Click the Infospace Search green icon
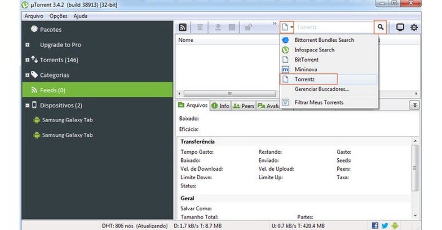 pos(285,50)
